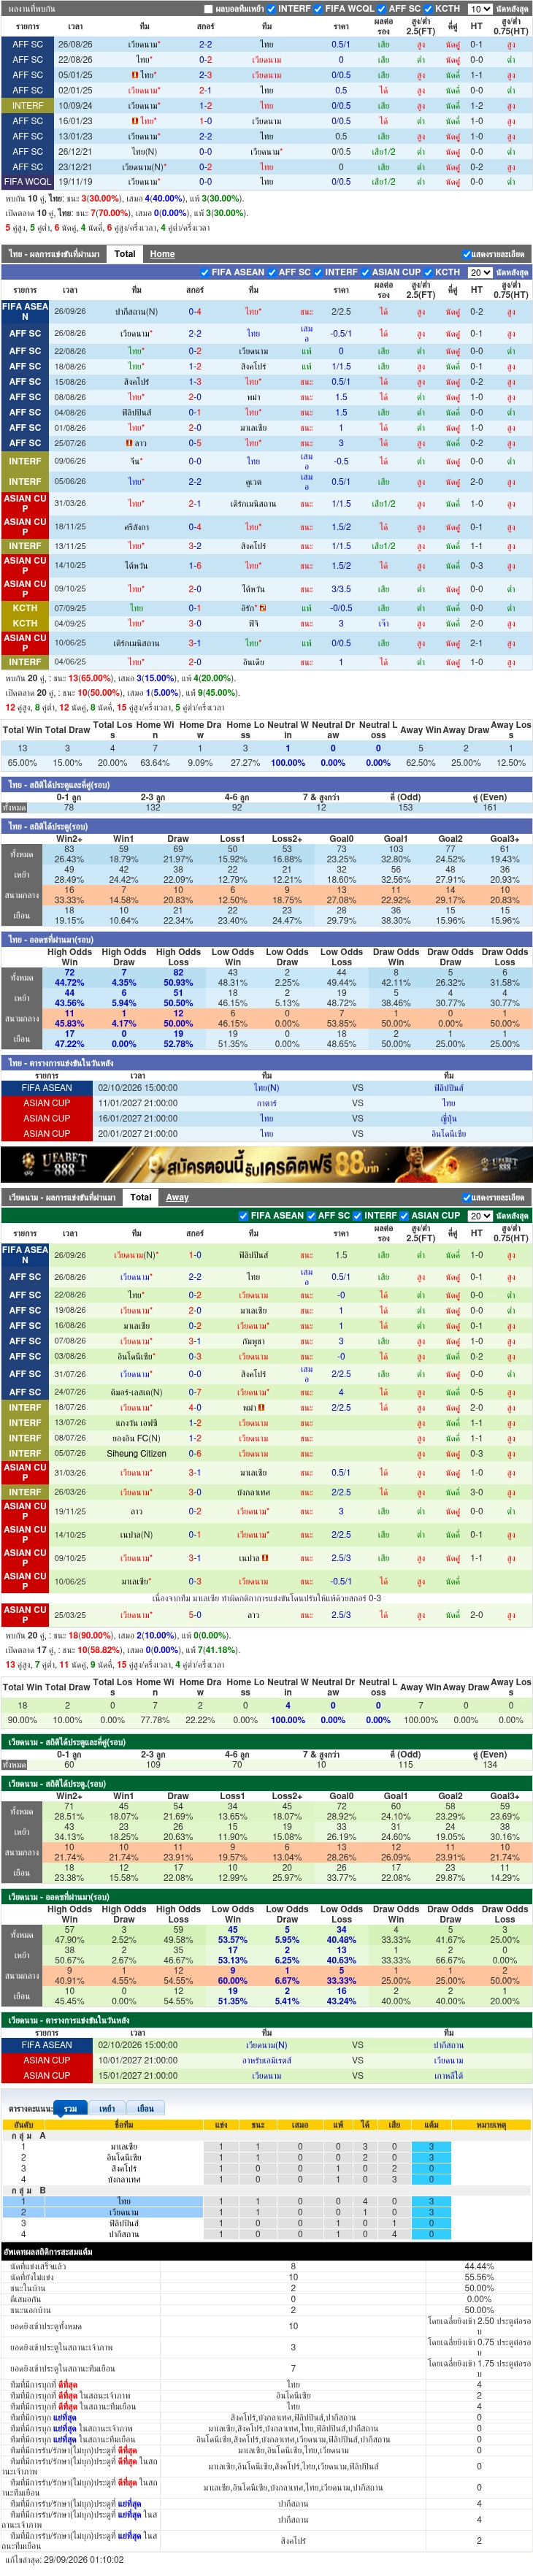Select the เหย้า tab in the standings table
Screen dimensions: 533x2576
(x=107, y=2108)
